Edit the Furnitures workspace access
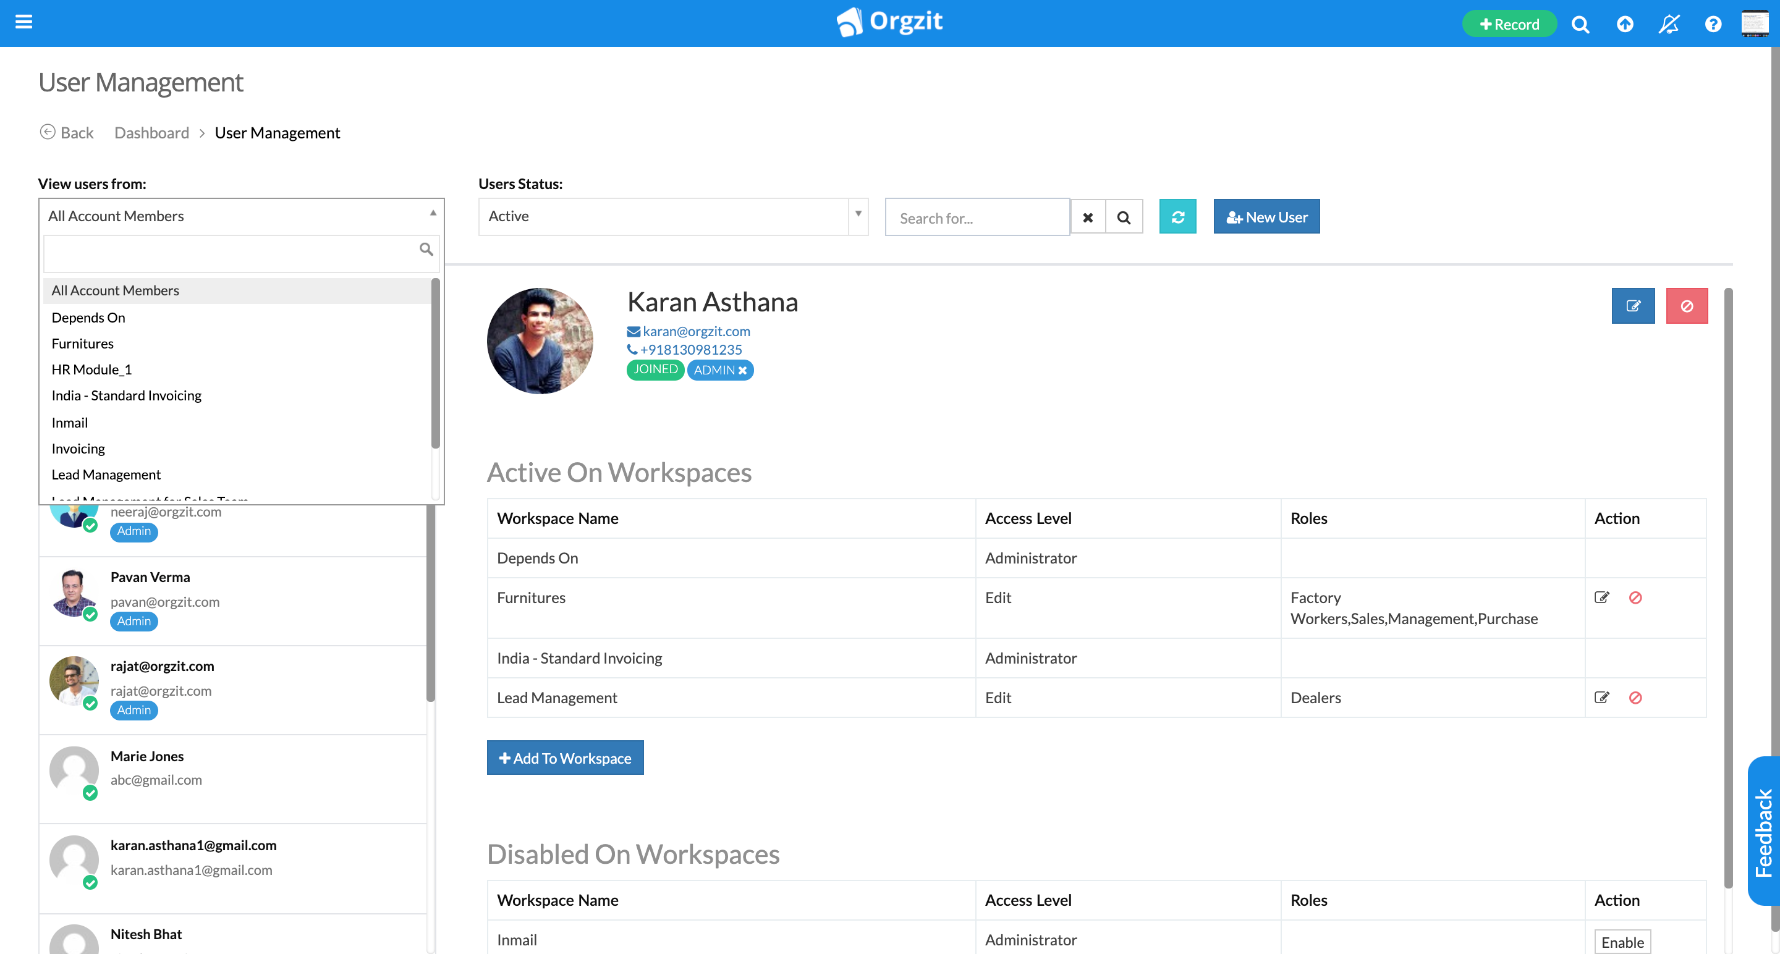 coord(1602,597)
